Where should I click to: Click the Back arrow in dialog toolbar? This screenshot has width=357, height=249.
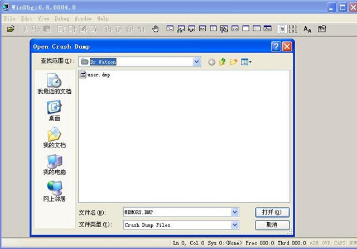[211, 62]
